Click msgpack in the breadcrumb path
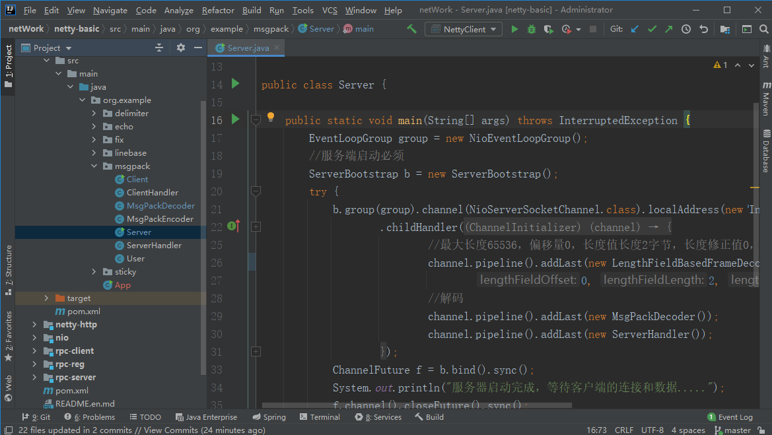Image resolution: width=772 pixels, height=435 pixels. click(x=271, y=29)
